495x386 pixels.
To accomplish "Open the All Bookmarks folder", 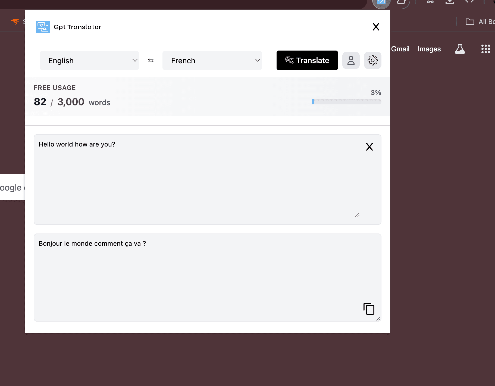I will [480, 22].
